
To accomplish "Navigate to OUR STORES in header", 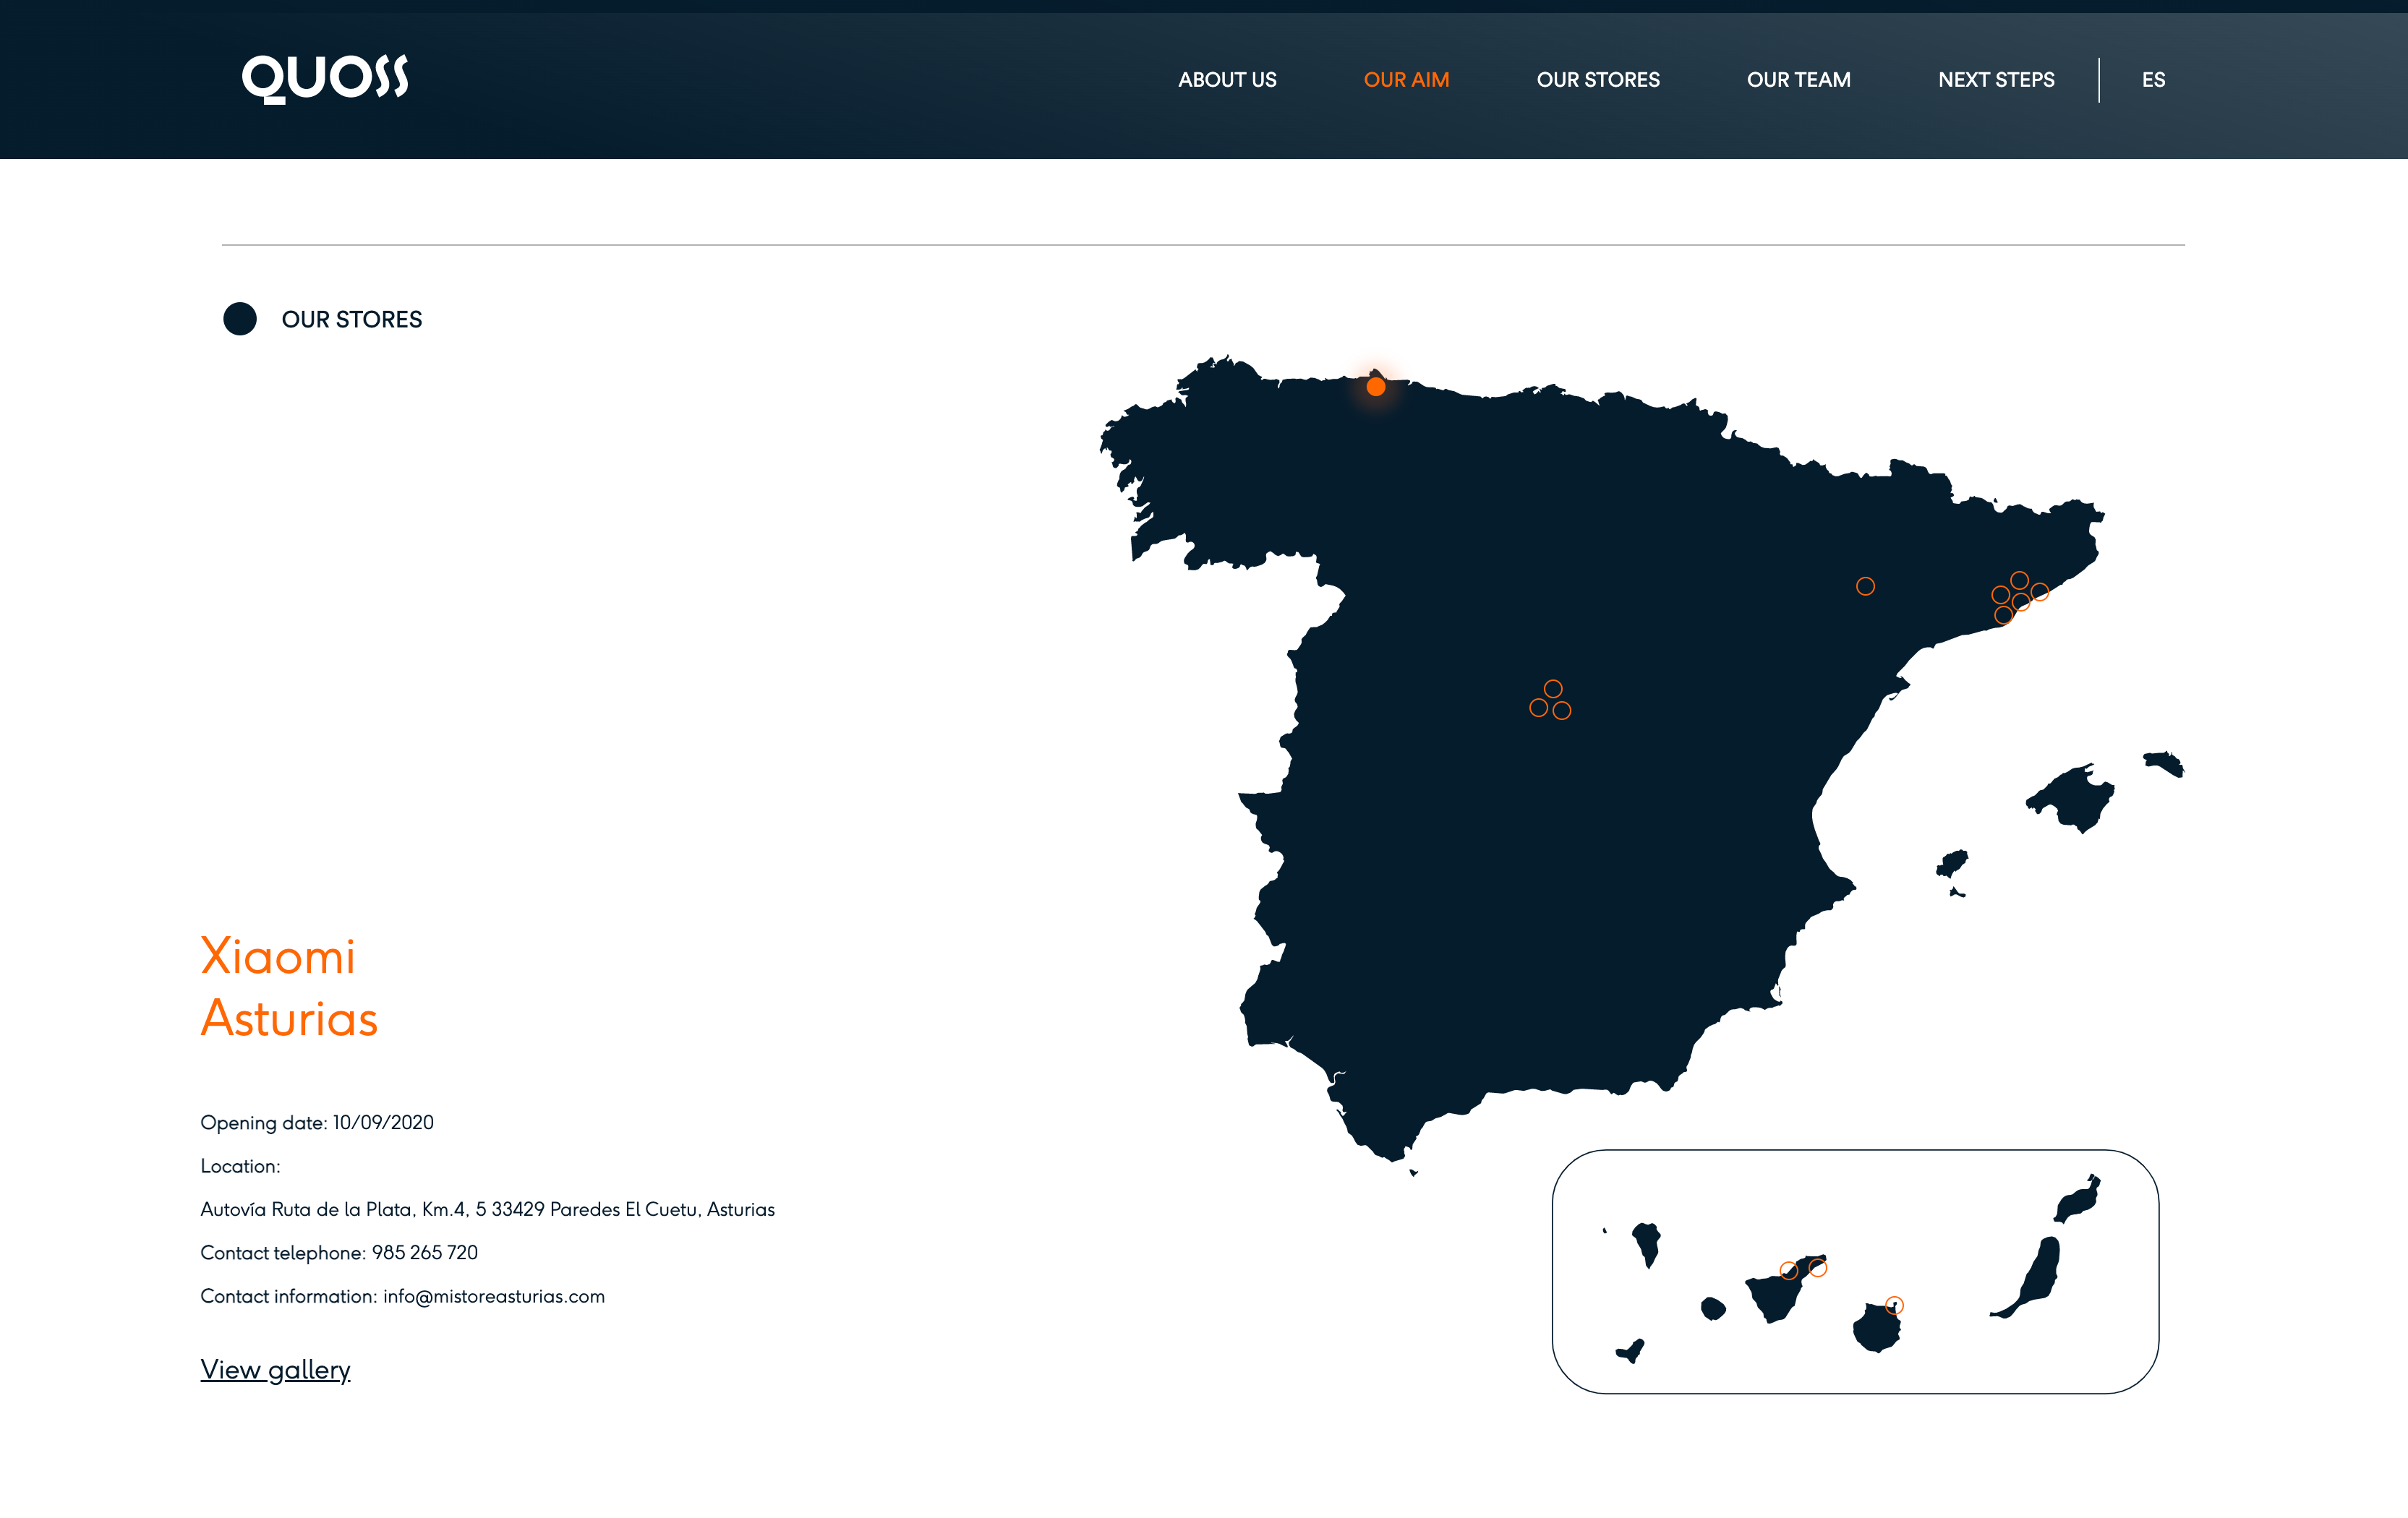I will coord(1597,80).
